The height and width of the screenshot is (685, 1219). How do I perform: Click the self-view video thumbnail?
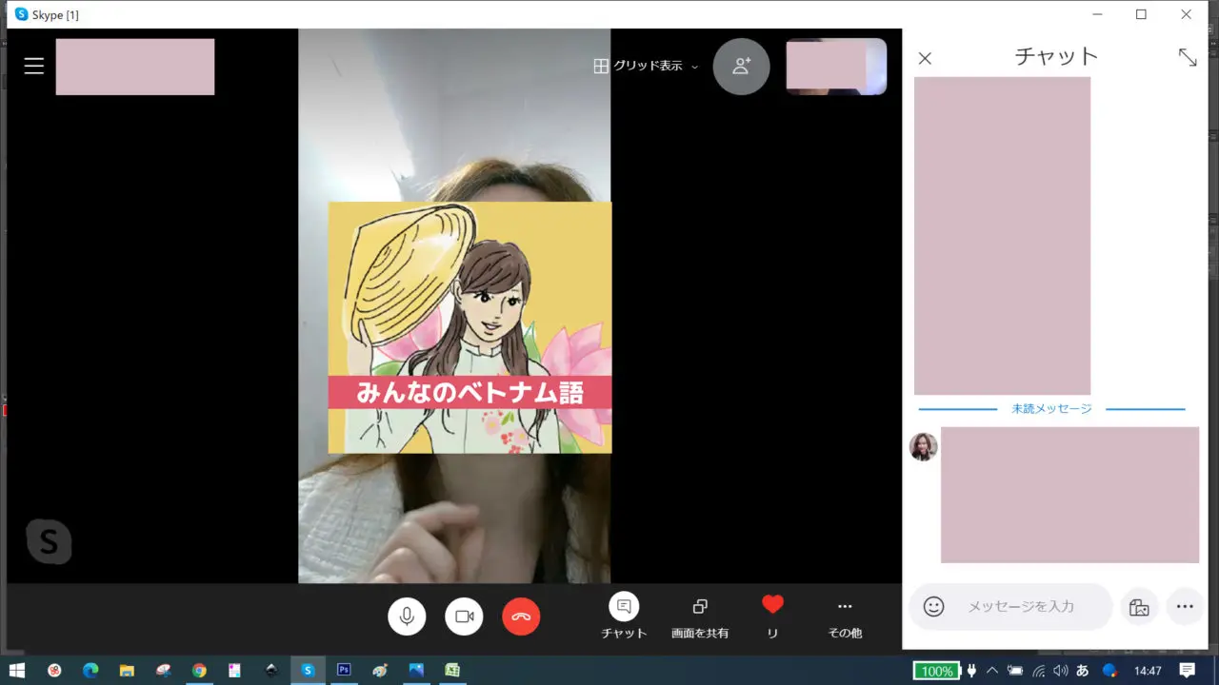tap(836, 67)
